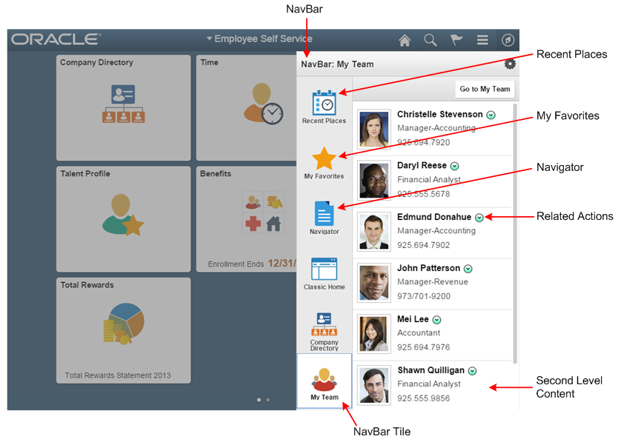Click Edmund Donahue's name
The width and height of the screenshot is (621, 442).
point(434,217)
